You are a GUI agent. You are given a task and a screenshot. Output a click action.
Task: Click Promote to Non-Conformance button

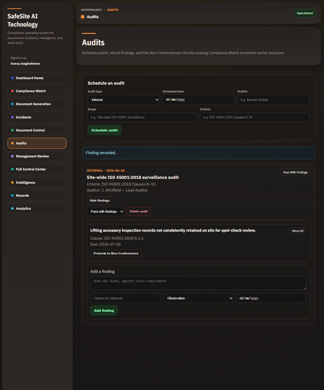116,253
